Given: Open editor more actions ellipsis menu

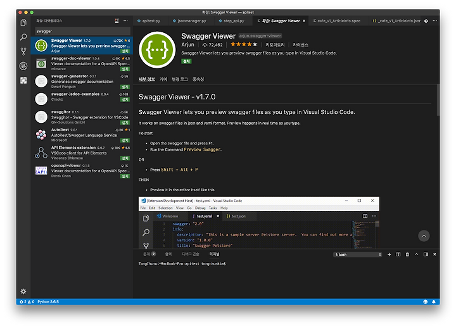Looking at the screenshot, I should click(x=434, y=21).
